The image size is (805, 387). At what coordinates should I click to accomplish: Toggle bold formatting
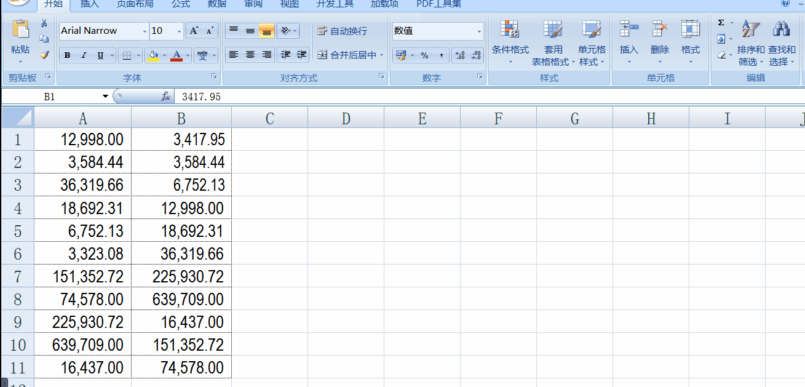[66, 55]
